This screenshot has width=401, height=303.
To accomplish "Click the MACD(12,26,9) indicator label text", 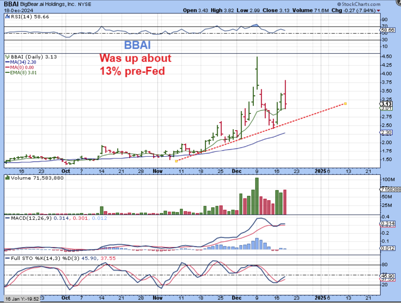I will coord(31,218).
